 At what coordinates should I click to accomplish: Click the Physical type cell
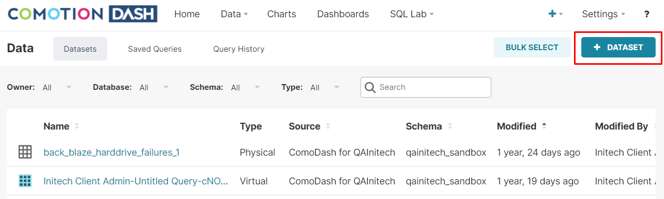[x=257, y=153]
